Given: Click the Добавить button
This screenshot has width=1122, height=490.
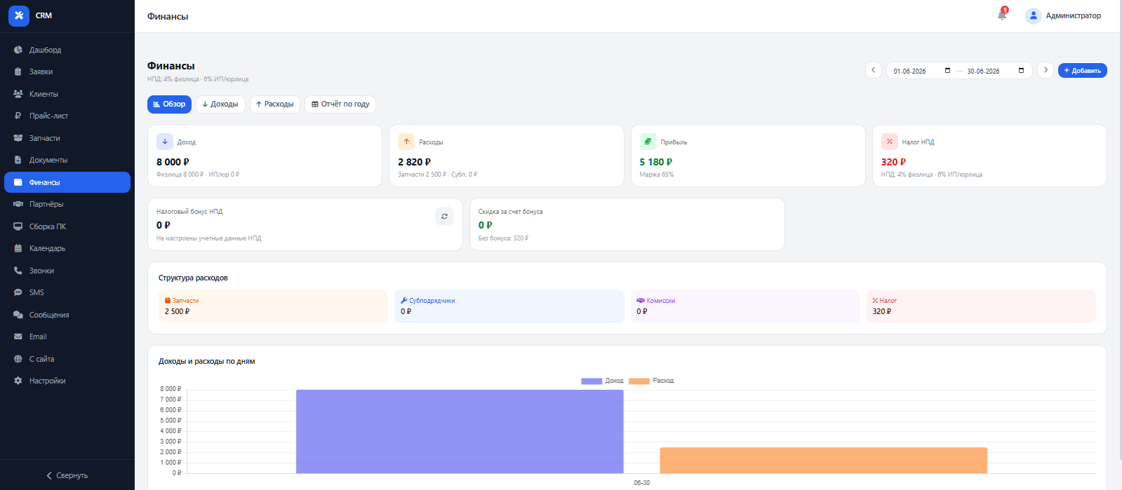Looking at the screenshot, I should tap(1082, 70).
